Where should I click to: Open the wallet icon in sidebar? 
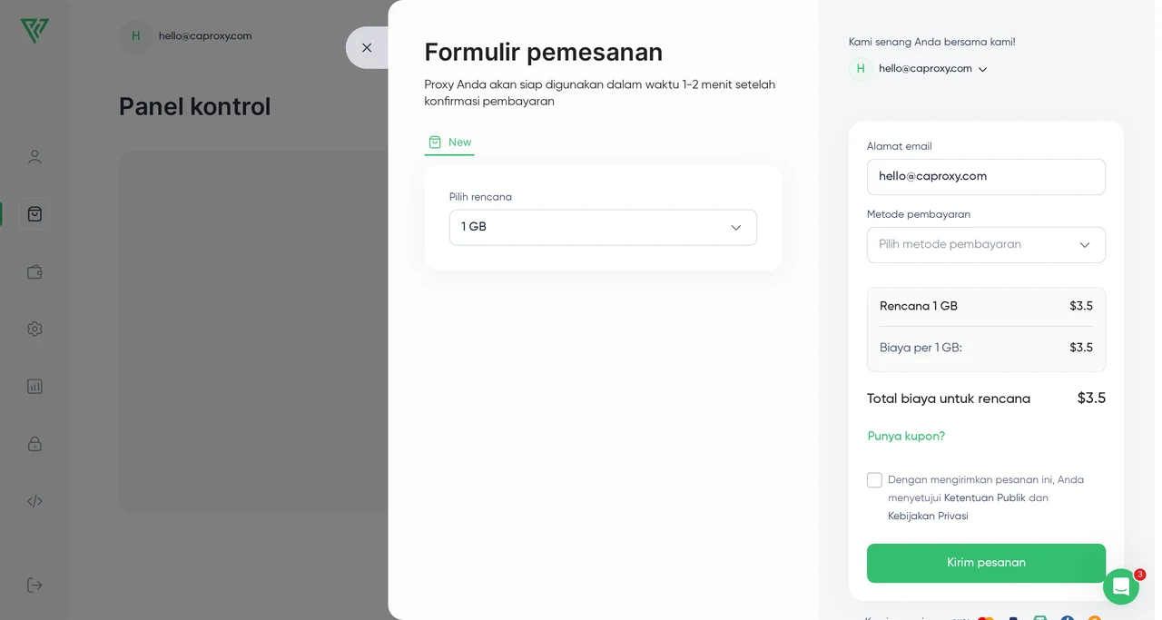34,271
